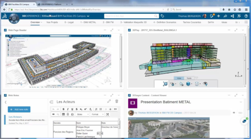Click the 3DPlay play experience icon
Screen dimensions: 251x139
pos(165,84)
